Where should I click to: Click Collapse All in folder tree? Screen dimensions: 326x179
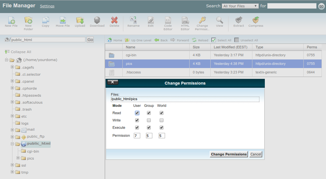click(18, 52)
